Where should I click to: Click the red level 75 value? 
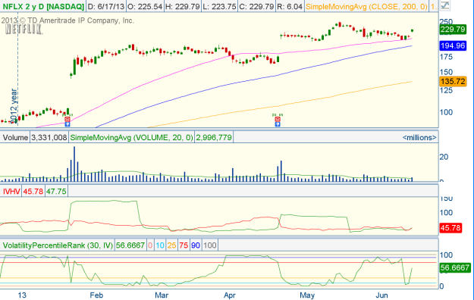[184, 245]
